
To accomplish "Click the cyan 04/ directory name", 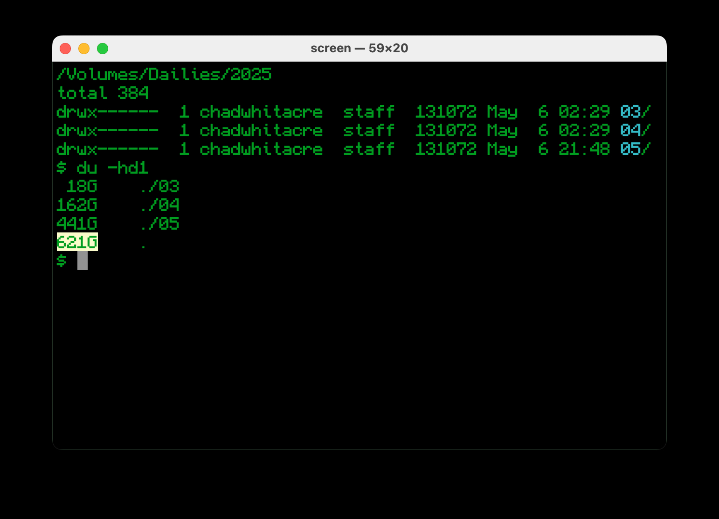I will tap(635, 131).
